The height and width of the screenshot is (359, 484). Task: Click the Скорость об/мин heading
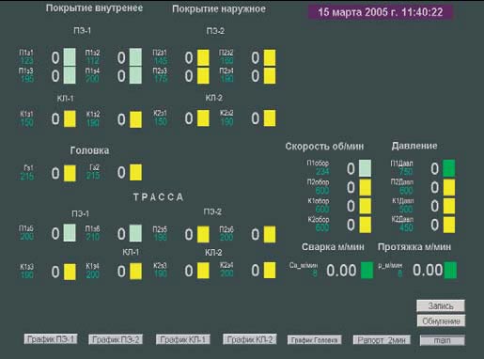pyautogui.click(x=324, y=147)
